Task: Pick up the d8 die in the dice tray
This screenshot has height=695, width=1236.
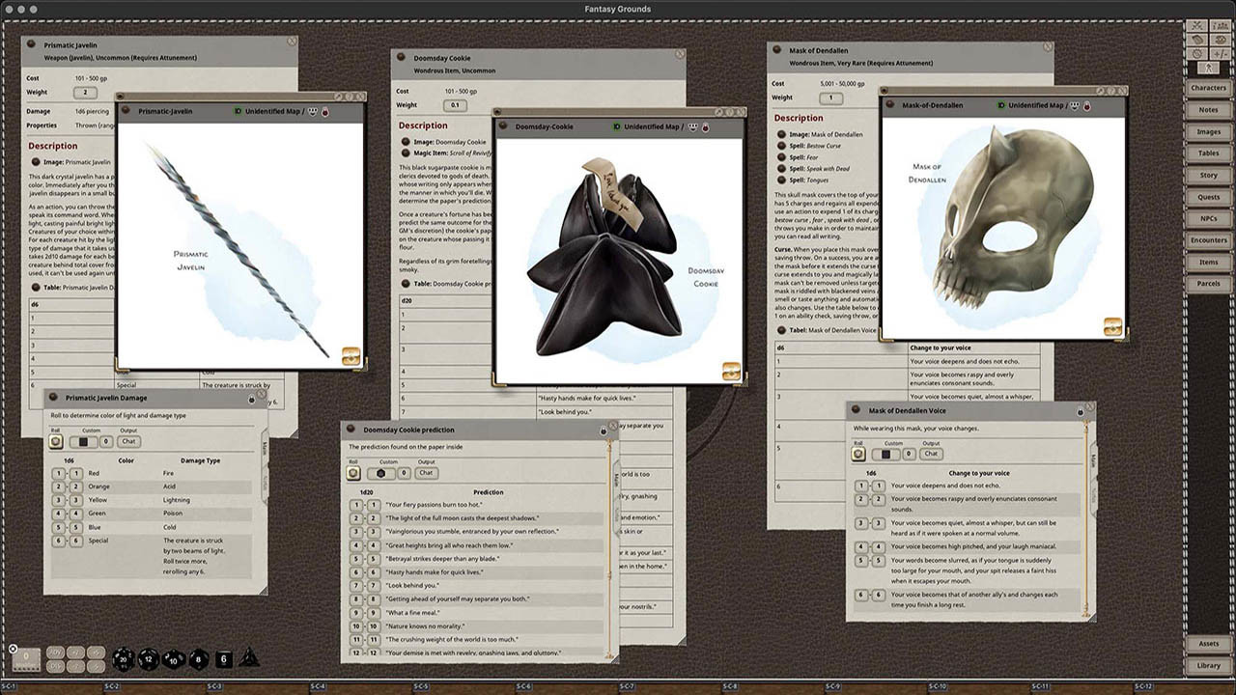Action: (x=199, y=658)
